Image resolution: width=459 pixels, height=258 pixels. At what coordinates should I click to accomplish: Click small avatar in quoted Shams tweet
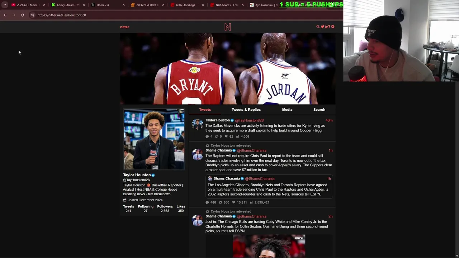210,178
